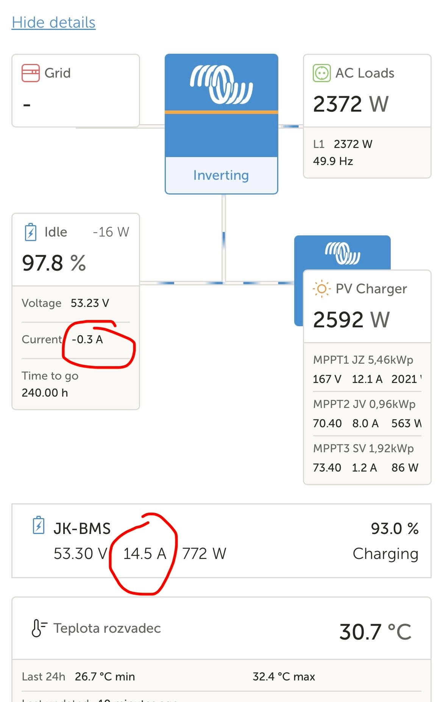Click the JK-BMS 14.5 A current value
The height and width of the screenshot is (702, 443).
point(145,554)
